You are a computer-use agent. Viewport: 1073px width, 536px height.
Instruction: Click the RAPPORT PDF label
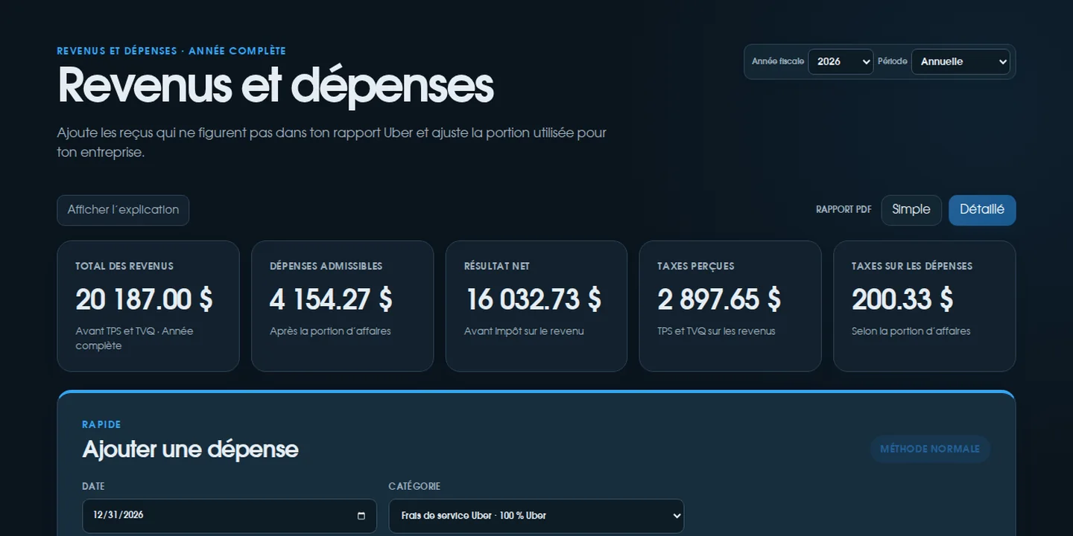(x=843, y=210)
